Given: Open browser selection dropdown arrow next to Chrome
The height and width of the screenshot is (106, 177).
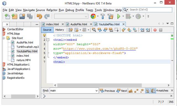Looking at the screenshot, I should click(98, 16).
